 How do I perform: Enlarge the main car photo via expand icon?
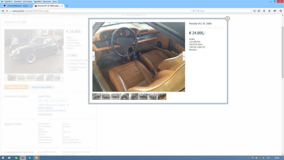click(x=60, y=71)
